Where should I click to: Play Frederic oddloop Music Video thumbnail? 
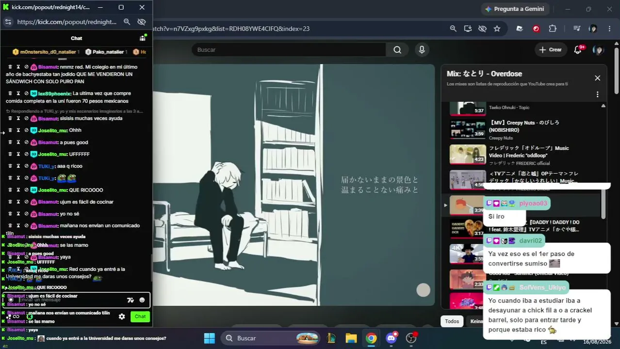468,155
